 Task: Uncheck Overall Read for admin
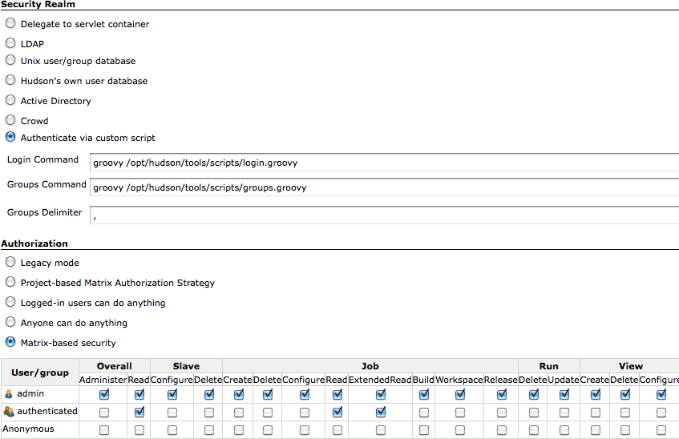tap(139, 394)
